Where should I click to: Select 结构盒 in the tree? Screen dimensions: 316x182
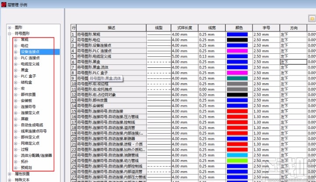[x=26, y=82]
